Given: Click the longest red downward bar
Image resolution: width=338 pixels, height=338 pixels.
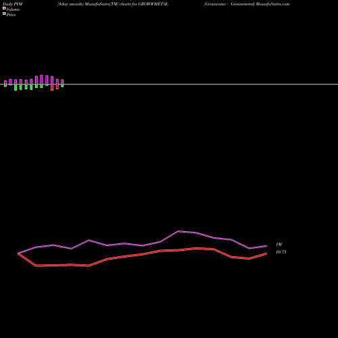Looking at the screenshot, I should 52,87.
